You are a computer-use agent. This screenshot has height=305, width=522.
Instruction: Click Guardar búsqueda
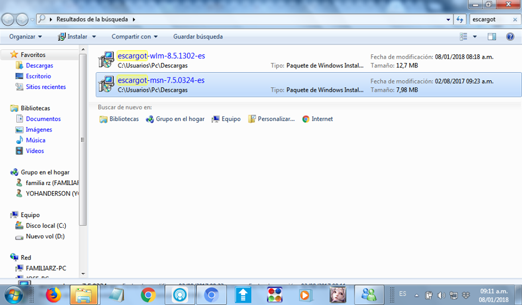click(198, 36)
